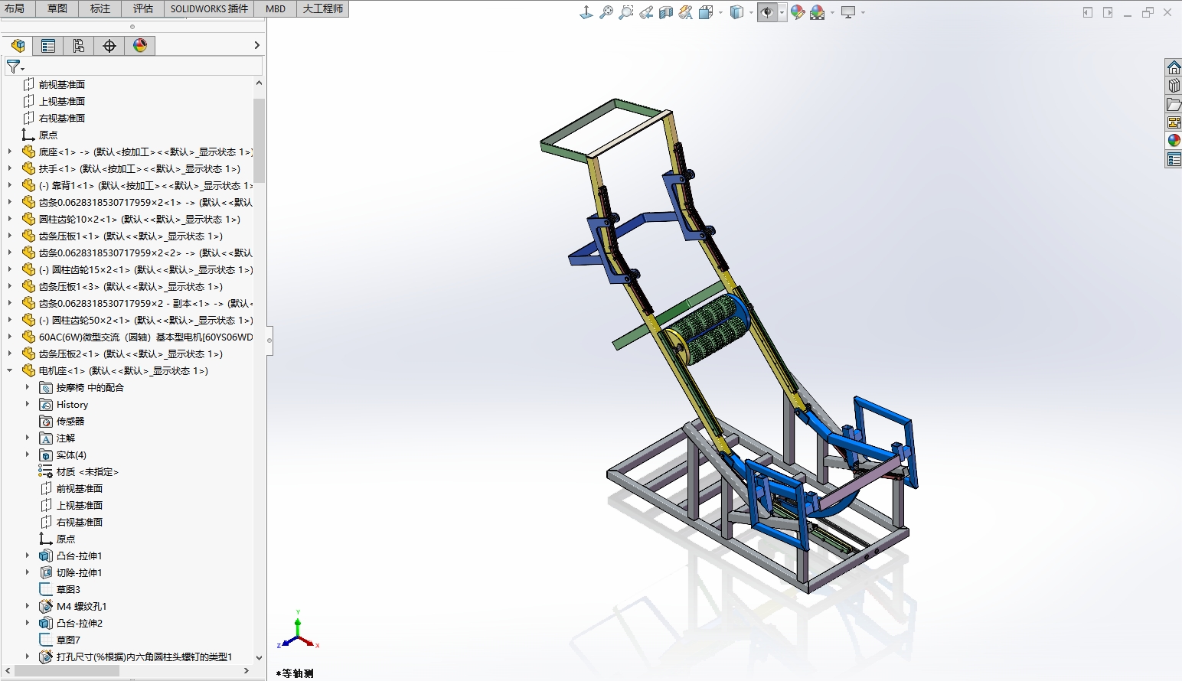This screenshot has height=681, width=1182.
Task: Click the View Orientation icon in the heads-up toolbar
Action: click(x=586, y=12)
